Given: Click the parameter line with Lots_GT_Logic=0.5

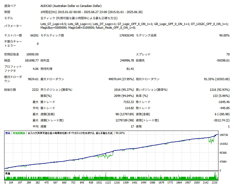Looking at the screenshot, I should [134, 24].
